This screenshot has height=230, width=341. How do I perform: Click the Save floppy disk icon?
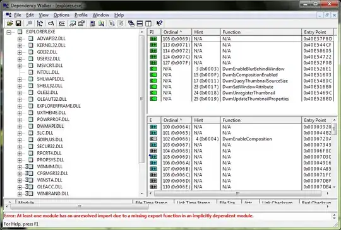tap(18, 23)
